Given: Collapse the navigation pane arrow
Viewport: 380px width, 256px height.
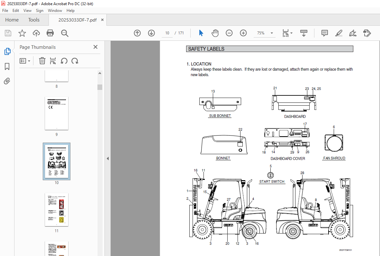Looking at the screenshot, I should (x=108, y=159).
